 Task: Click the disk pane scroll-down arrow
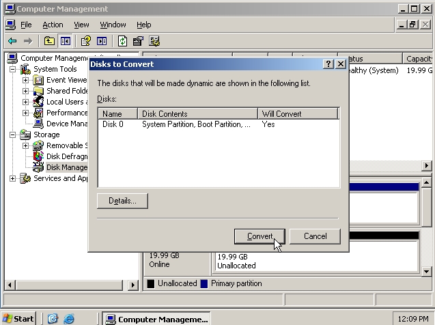[426, 271]
